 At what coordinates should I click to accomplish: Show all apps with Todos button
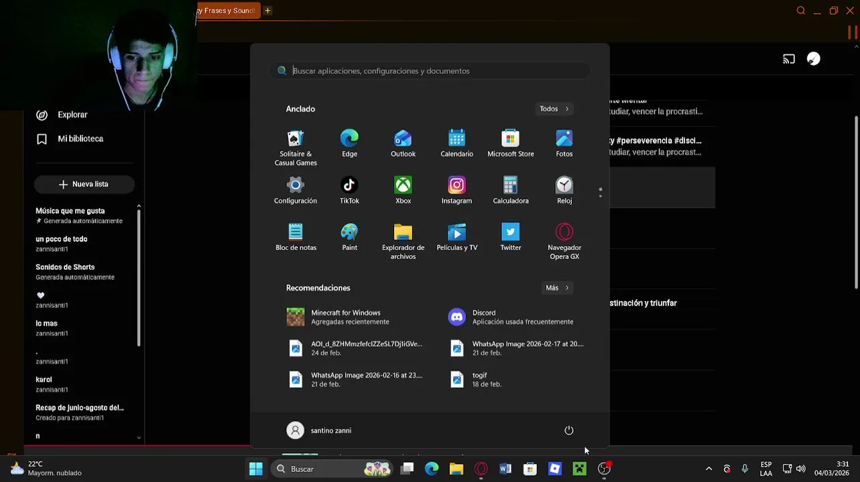click(x=554, y=108)
